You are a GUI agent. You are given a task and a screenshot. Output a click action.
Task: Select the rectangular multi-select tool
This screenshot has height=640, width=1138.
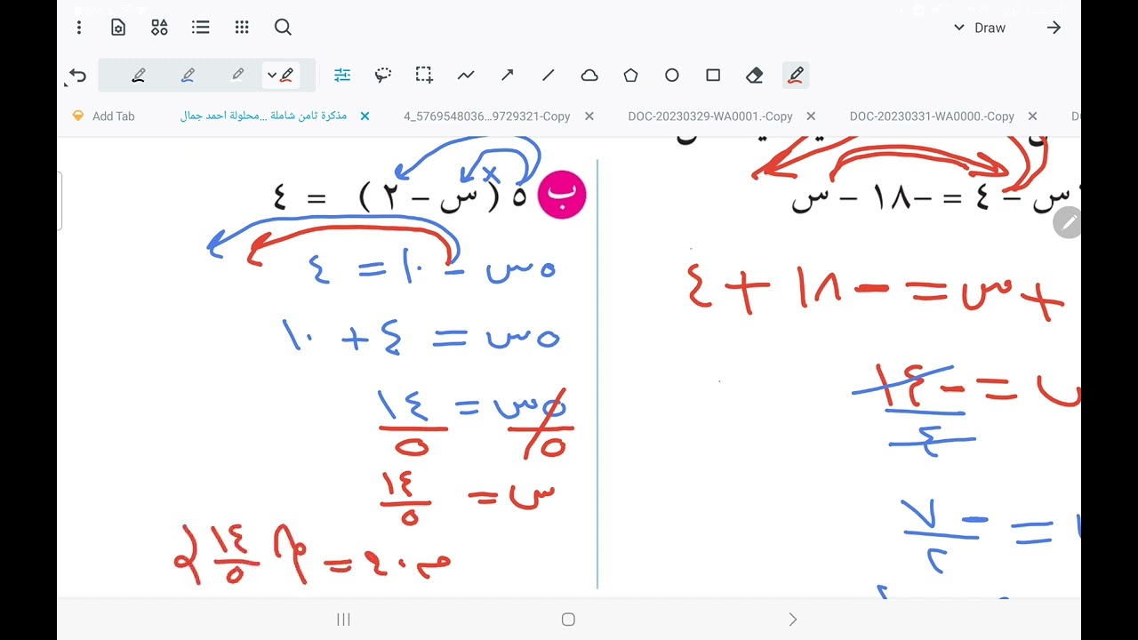(x=424, y=76)
